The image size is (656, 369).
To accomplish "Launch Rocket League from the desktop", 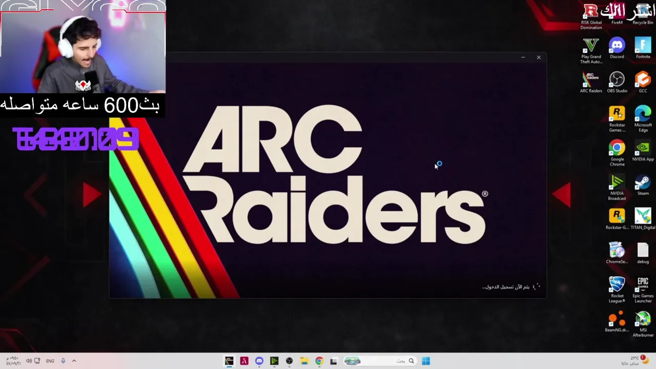I will click(x=617, y=290).
